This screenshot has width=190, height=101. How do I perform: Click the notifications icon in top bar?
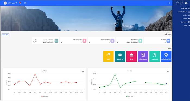pyautogui.click(x=20, y=3)
